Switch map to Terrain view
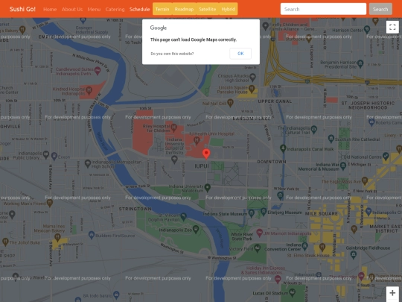 click(x=162, y=9)
